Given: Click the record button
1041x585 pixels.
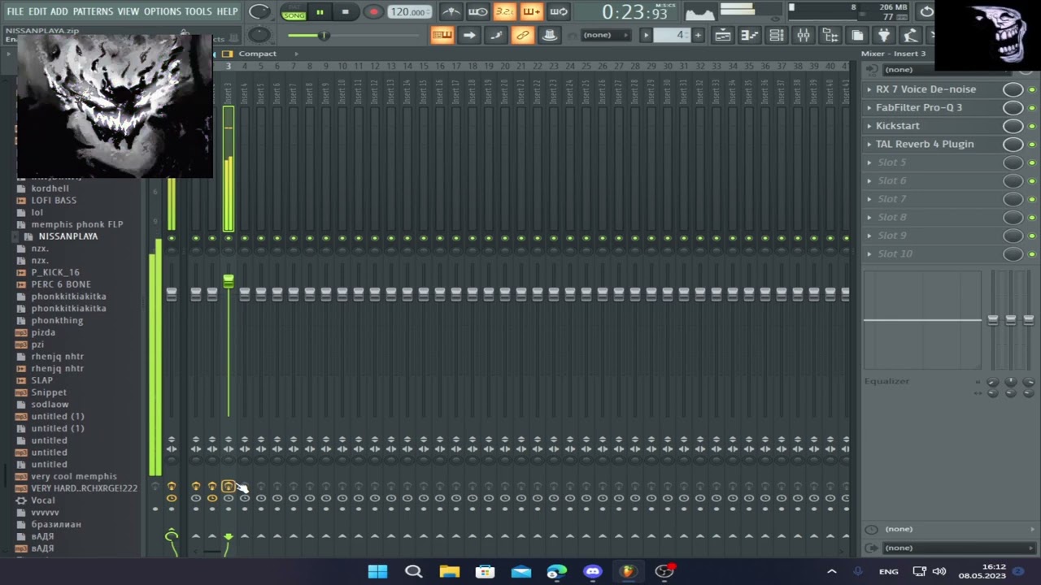Looking at the screenshot, I should (373, 12).
